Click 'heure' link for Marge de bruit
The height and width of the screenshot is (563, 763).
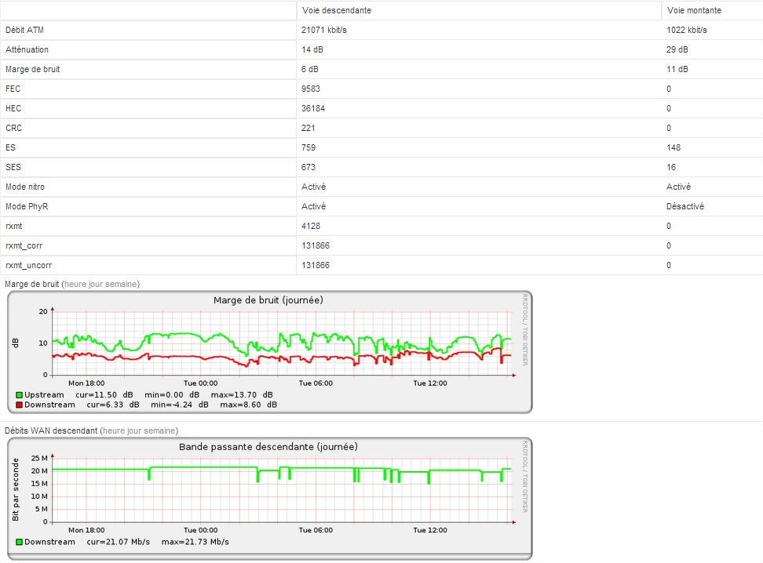pyautogui.click(x=75, y=284)
